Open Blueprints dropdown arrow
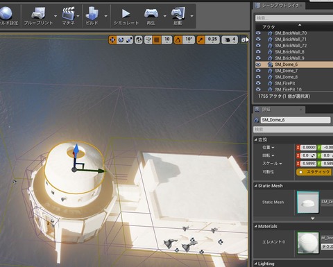The image size is (333, 267). (55, 16)
